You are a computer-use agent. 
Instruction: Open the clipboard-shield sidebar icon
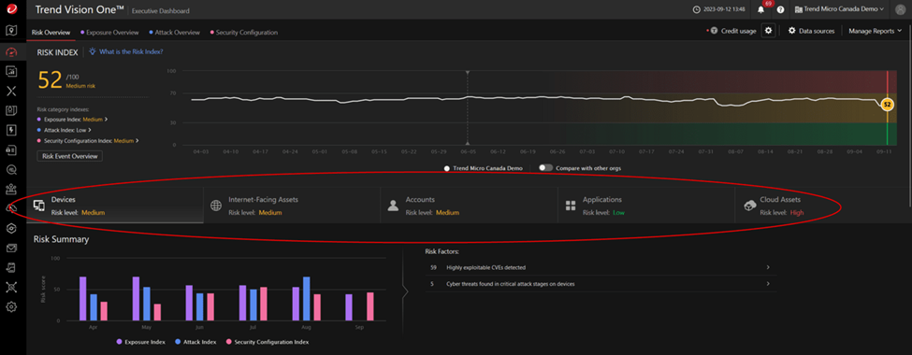point(11,110)
